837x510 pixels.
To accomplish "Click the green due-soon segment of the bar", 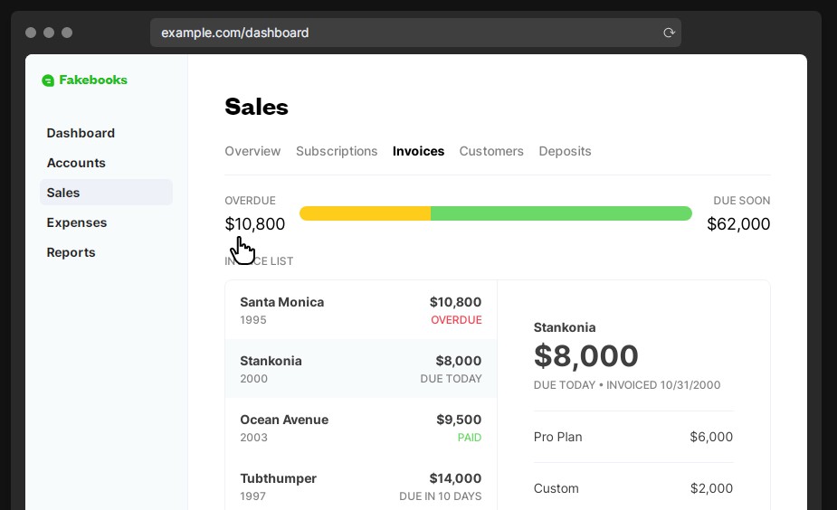I will [x=562, y=213].
